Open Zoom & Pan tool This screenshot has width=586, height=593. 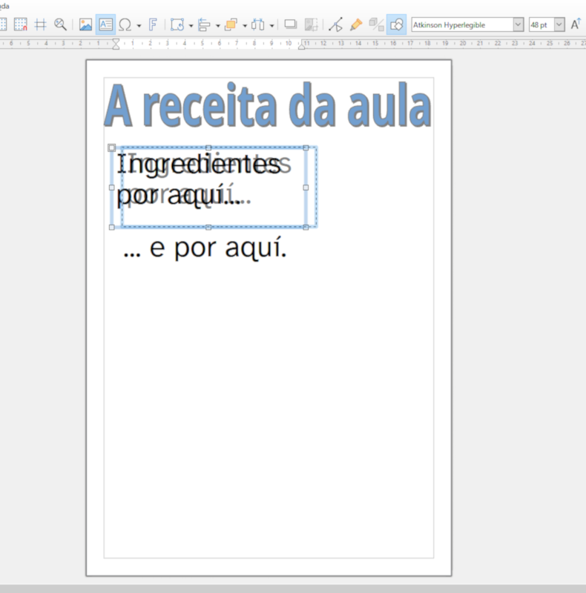click(x=60, y=25)
